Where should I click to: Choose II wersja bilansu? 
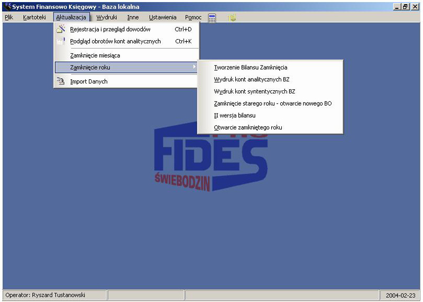click(x=270, y=115)
